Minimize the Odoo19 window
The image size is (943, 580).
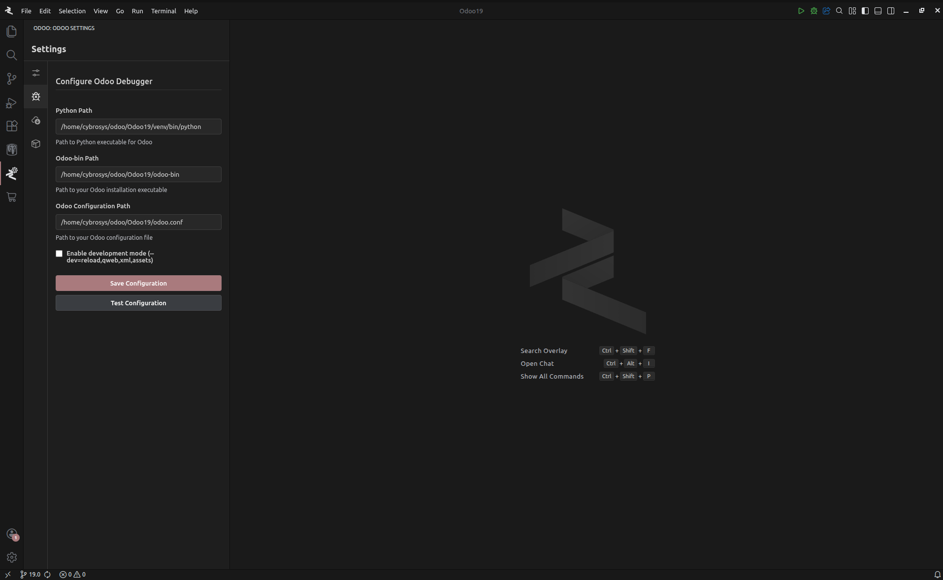coord(906,11)
